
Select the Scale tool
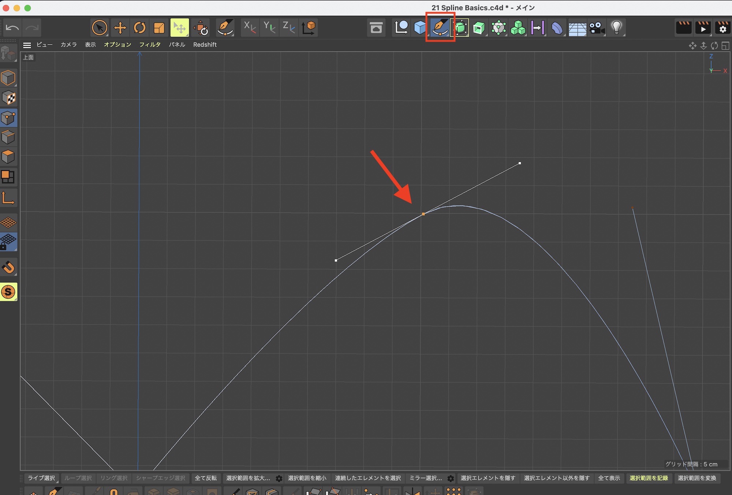coord(160,28)
